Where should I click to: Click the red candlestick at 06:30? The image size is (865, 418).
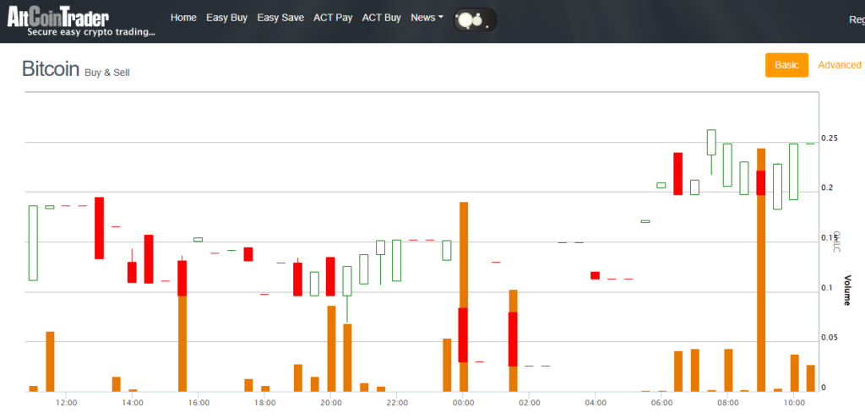(x=678, y=174)
